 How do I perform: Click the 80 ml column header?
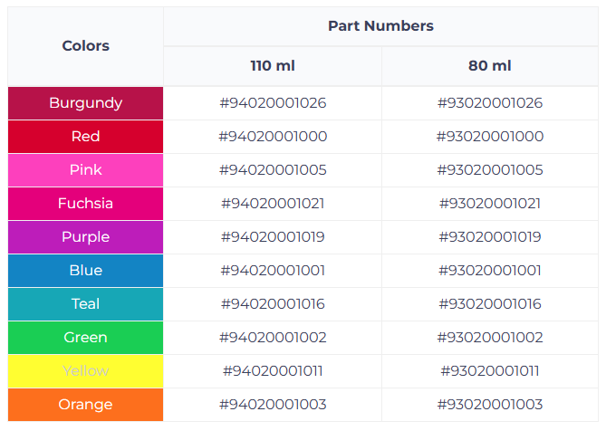(490, 66)
